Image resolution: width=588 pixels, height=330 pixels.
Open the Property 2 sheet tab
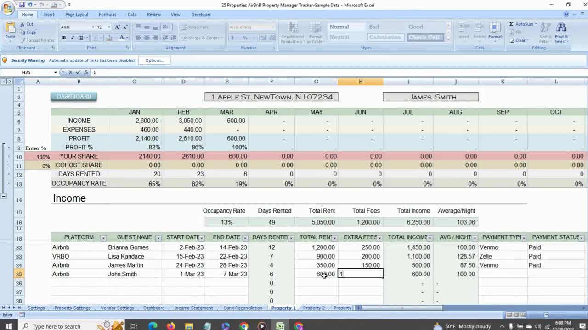(x=313, y=308)
